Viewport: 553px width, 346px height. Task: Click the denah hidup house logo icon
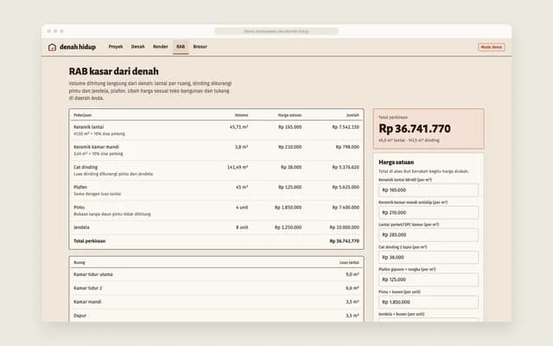click(x=52, y=47)
